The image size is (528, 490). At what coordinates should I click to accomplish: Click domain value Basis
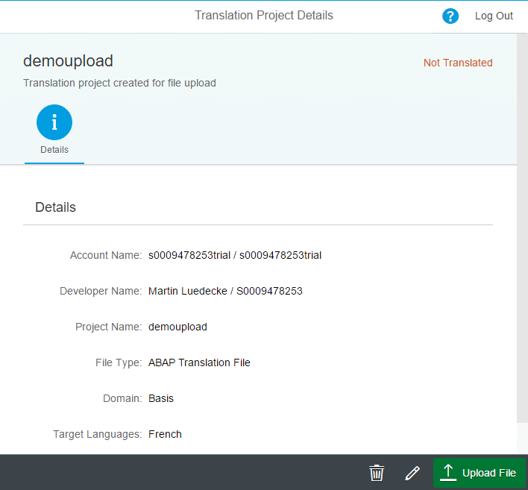(x=161, y=398)
